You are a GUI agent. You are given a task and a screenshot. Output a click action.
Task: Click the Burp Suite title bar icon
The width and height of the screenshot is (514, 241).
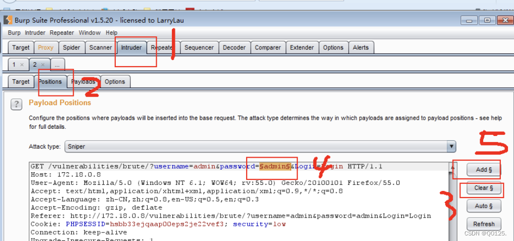coord(8,20)
